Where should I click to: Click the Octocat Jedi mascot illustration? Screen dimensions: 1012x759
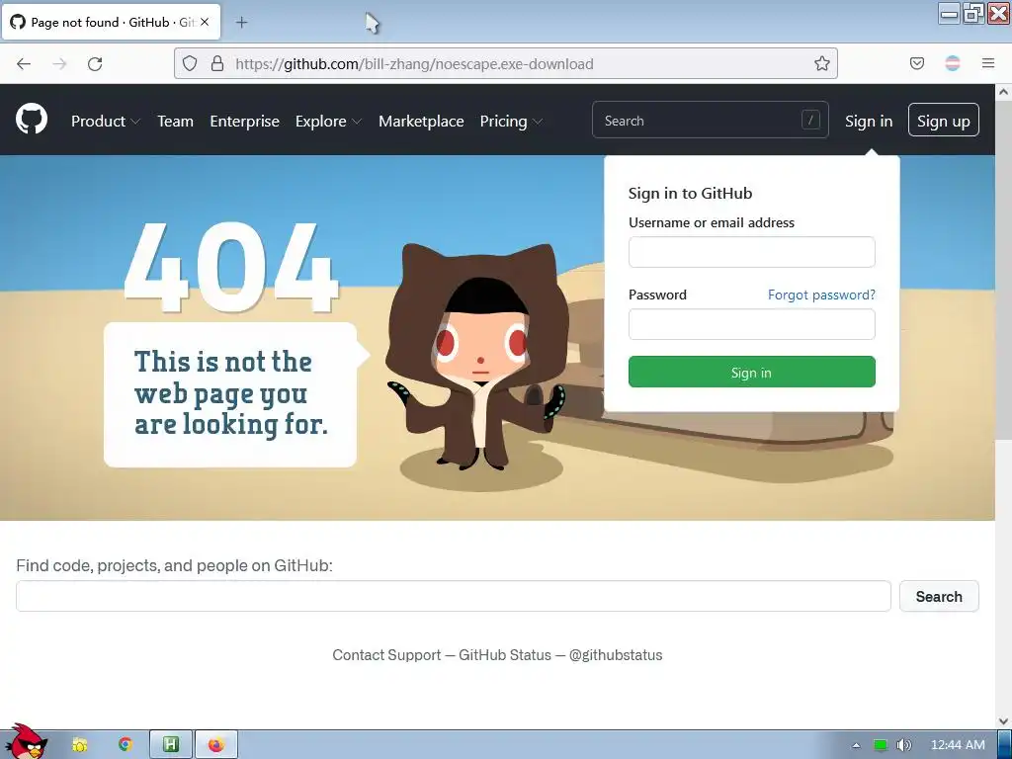point(478,357)
